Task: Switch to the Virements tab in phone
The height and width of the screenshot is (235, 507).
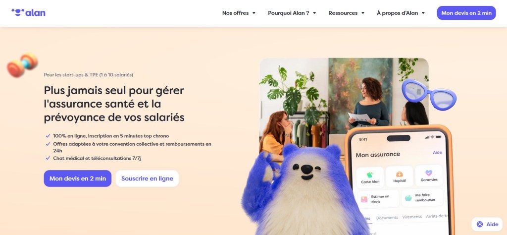Action: pos(412,217)
